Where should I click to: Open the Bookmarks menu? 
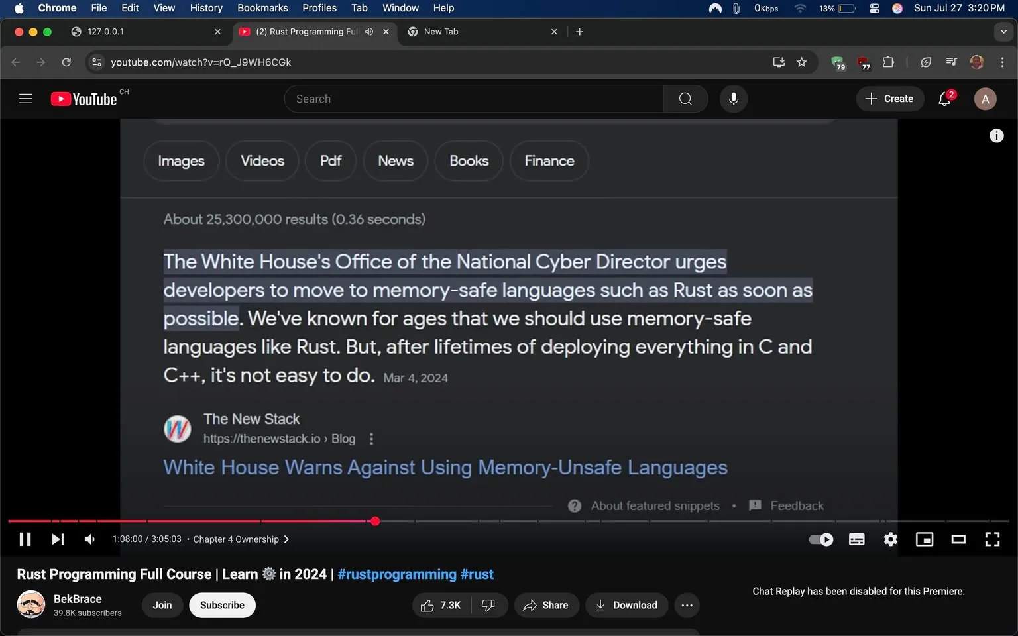262,8
